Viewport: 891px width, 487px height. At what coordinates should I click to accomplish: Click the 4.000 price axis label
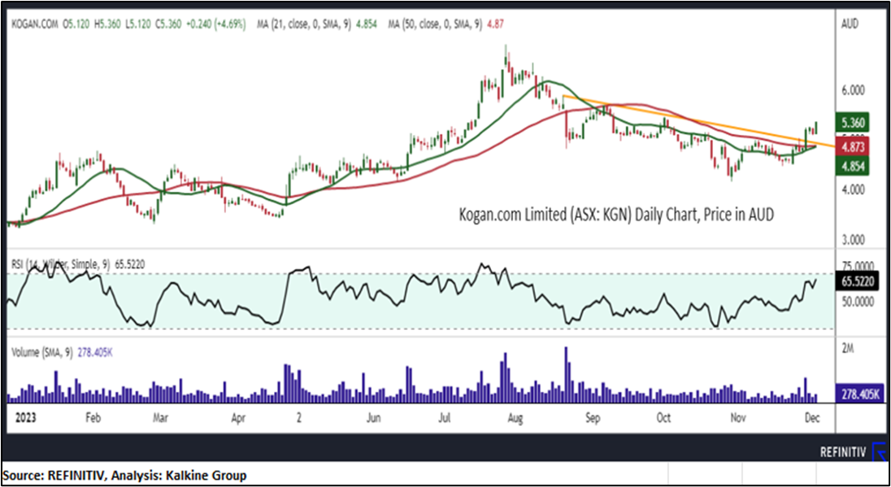[x=853, y=191]
